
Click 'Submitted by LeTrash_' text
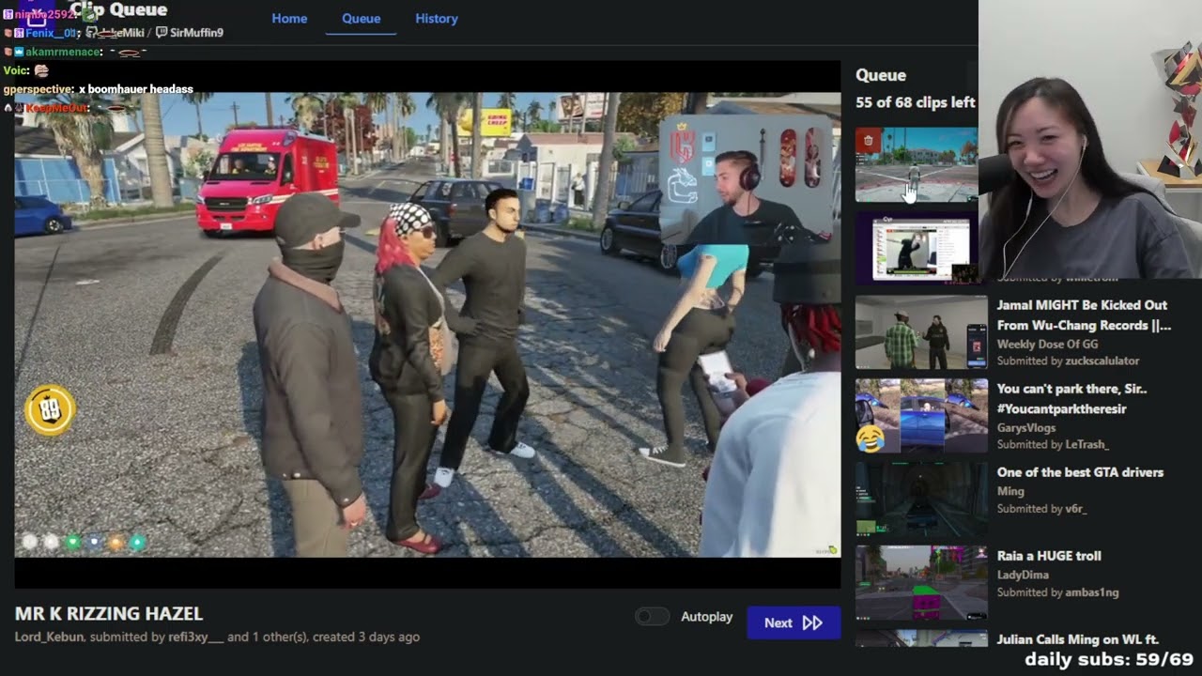pyautogui.click(x=1053, y=445)
